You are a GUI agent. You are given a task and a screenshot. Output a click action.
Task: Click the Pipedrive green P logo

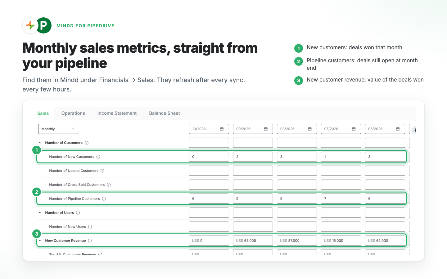(44, 25)
